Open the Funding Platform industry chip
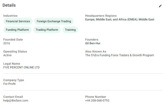The height and width of the screenshot is (106, 166). (17, 30)
